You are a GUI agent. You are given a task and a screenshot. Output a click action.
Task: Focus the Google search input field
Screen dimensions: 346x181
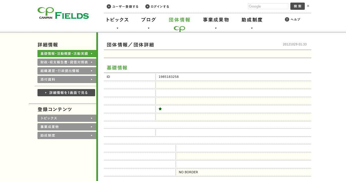coord(268,6)
